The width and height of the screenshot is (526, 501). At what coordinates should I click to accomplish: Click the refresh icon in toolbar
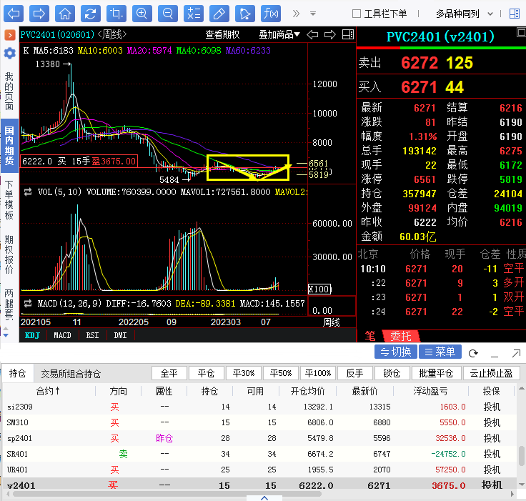[x=91, y=14]
